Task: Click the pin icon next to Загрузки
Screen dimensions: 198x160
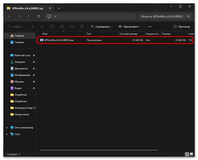Action: pos(34,62)
